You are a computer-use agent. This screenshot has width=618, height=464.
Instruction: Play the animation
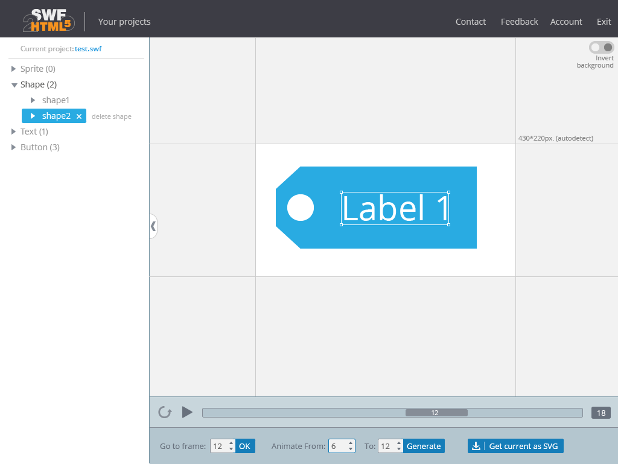[187, 412]
